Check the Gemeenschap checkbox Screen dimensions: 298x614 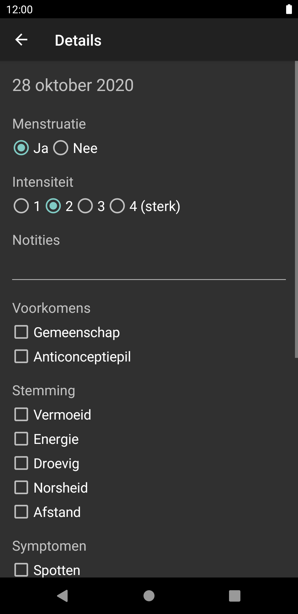coord(21,332)
